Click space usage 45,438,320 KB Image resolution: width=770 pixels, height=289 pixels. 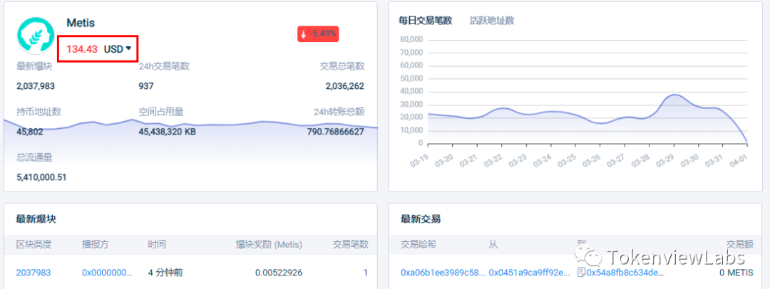click(167, 132)
